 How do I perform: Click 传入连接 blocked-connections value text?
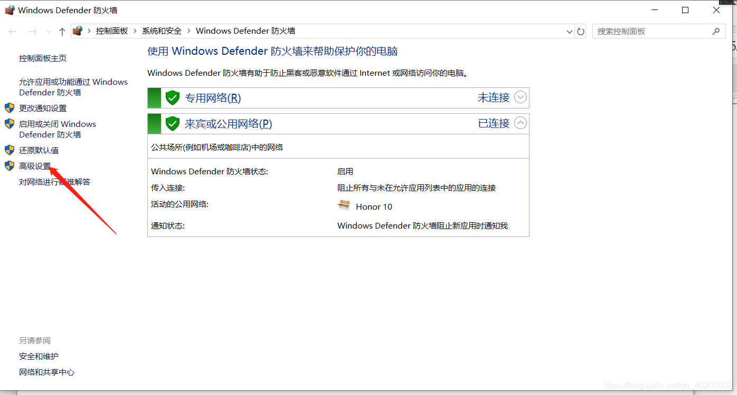pos(417,187)
